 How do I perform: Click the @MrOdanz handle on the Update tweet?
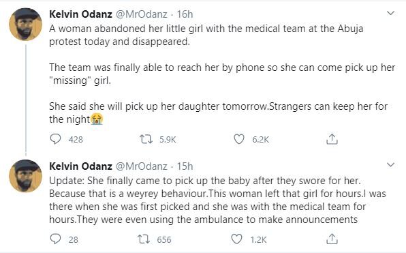pos(141,166)
